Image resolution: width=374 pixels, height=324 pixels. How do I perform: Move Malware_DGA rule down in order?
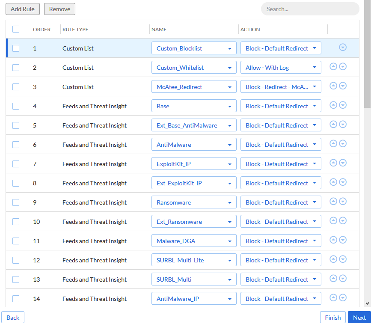(342, 240)
